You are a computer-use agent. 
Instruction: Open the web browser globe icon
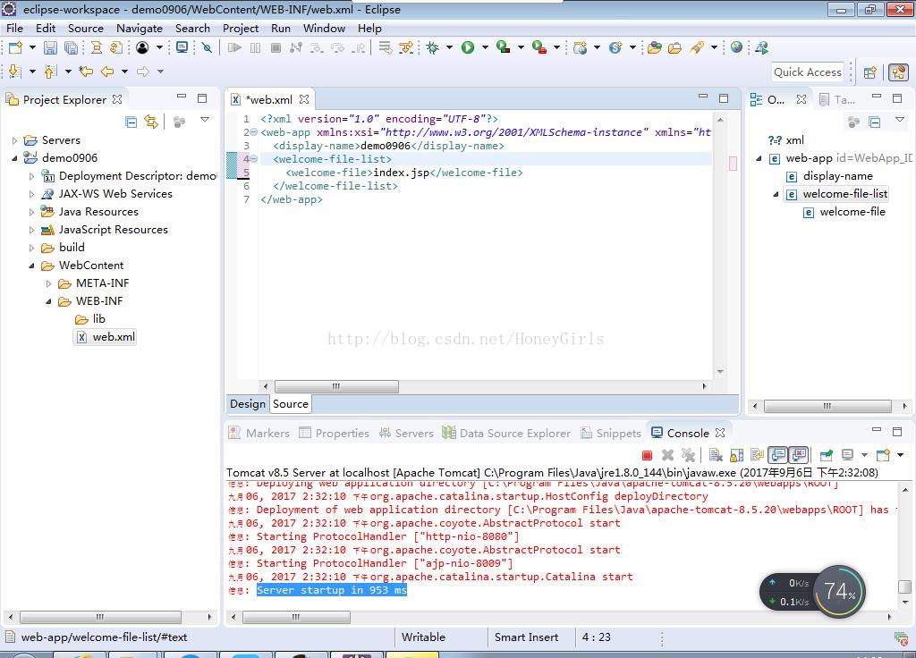[x=736, y=47]
